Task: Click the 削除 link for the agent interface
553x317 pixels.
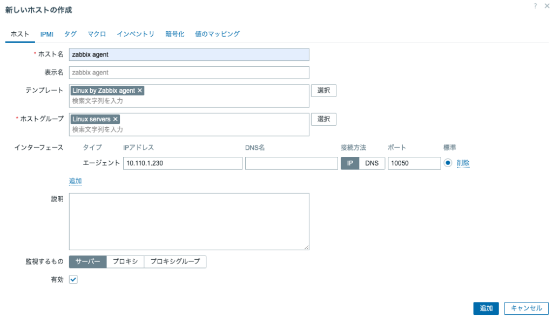Action: (463, 163)
